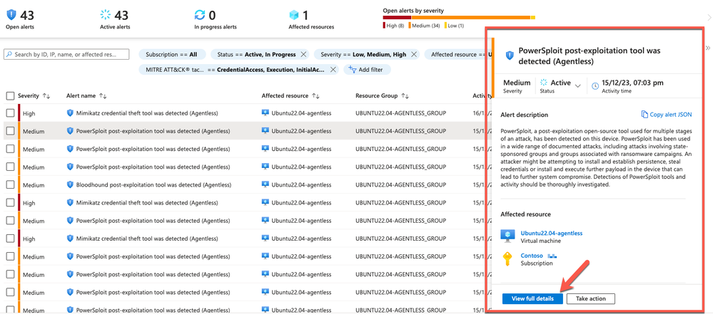Click the Add filter button
Viewport: 713px width, 319px height.
367,70
